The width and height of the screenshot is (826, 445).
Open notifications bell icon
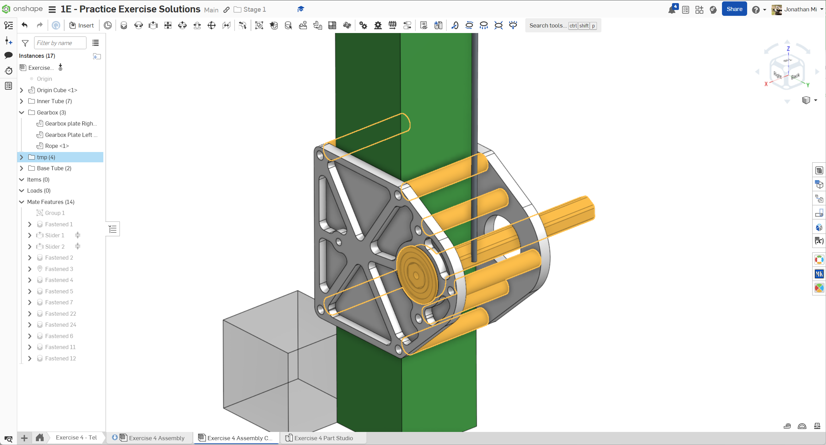[x=672, y=10]
